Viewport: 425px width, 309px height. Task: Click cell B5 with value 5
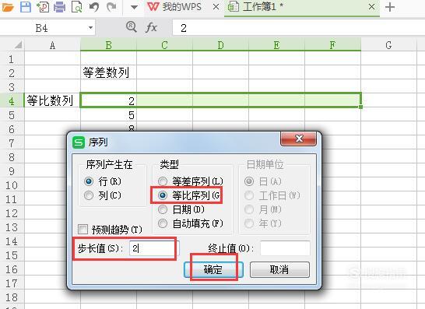point(109,115)
